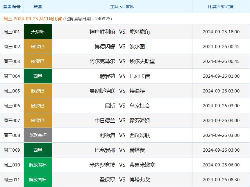Image resolution: width=250 pixels, height=187 pixels.
Task: Click start time 2024-09-25 18:00
Action: [x=221, y=32]
